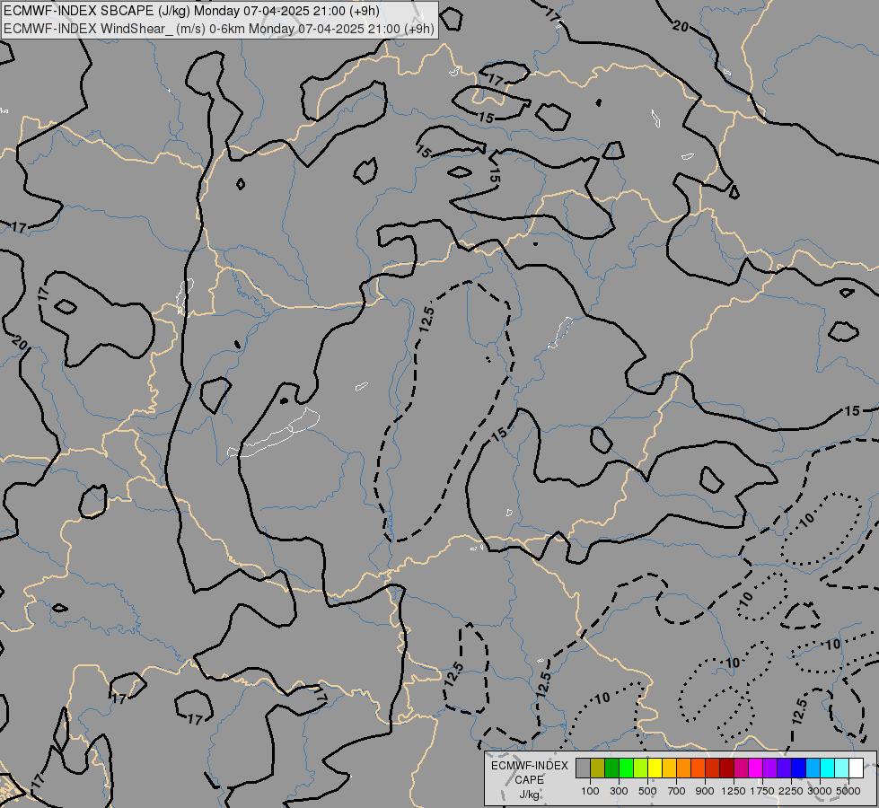The image size is (879, 808).
Task: Select the violet swatch left of 2250 tick
Action: pyautogui.click(x=784, y=768)
